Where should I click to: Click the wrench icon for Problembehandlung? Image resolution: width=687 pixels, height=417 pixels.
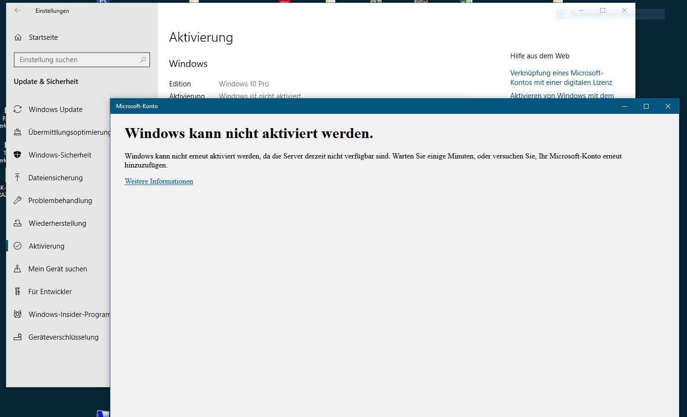(x=18, y=201)
